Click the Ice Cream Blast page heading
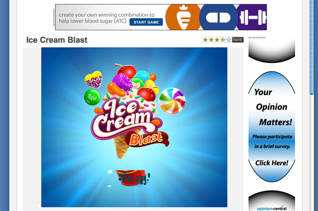 [57, 40]
